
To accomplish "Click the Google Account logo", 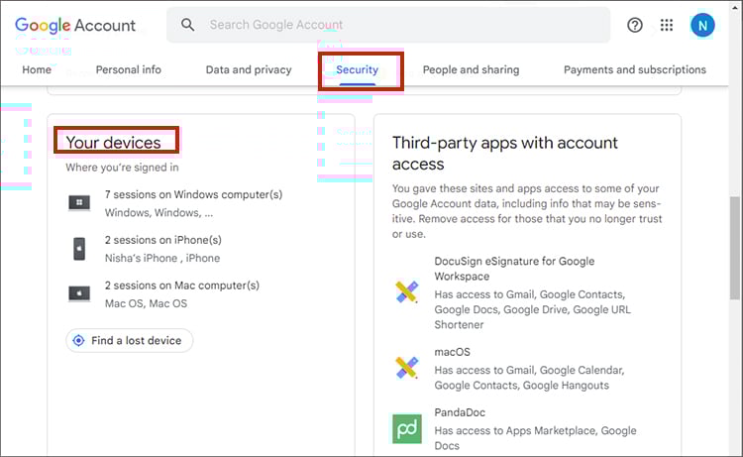I will point(75,26).
